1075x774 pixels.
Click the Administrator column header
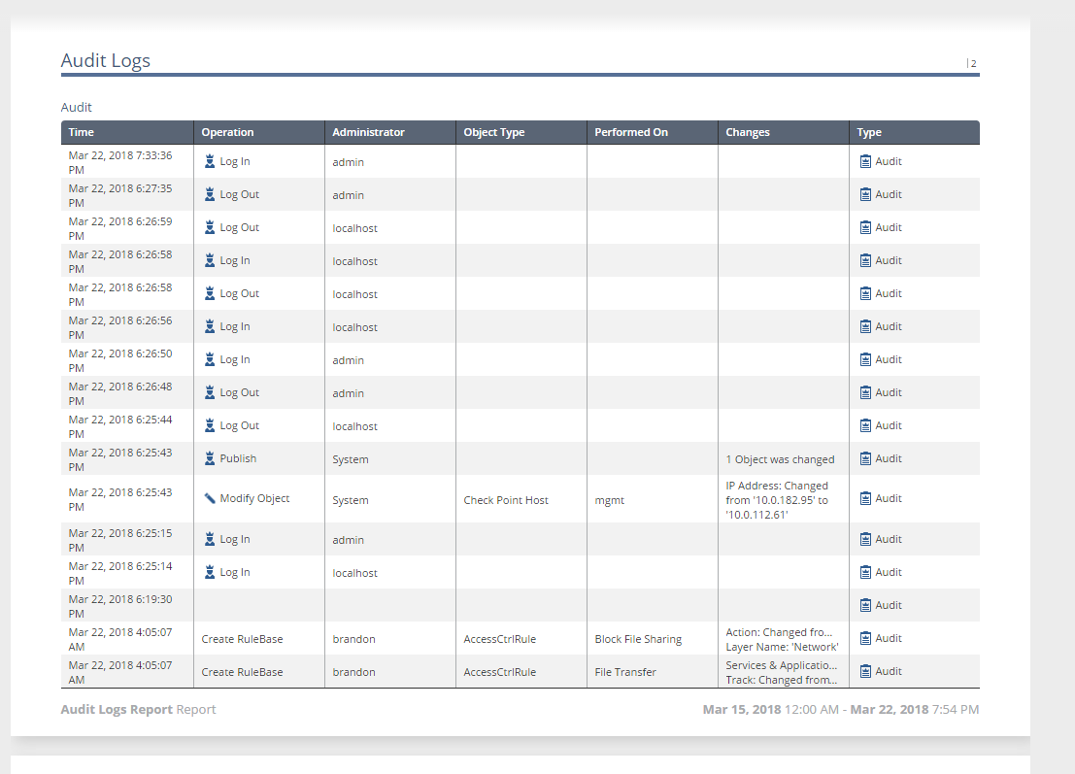click(390, 132)
